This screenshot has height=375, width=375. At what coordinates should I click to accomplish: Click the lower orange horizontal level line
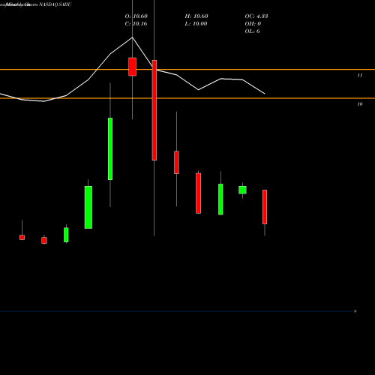pos(187,98)
